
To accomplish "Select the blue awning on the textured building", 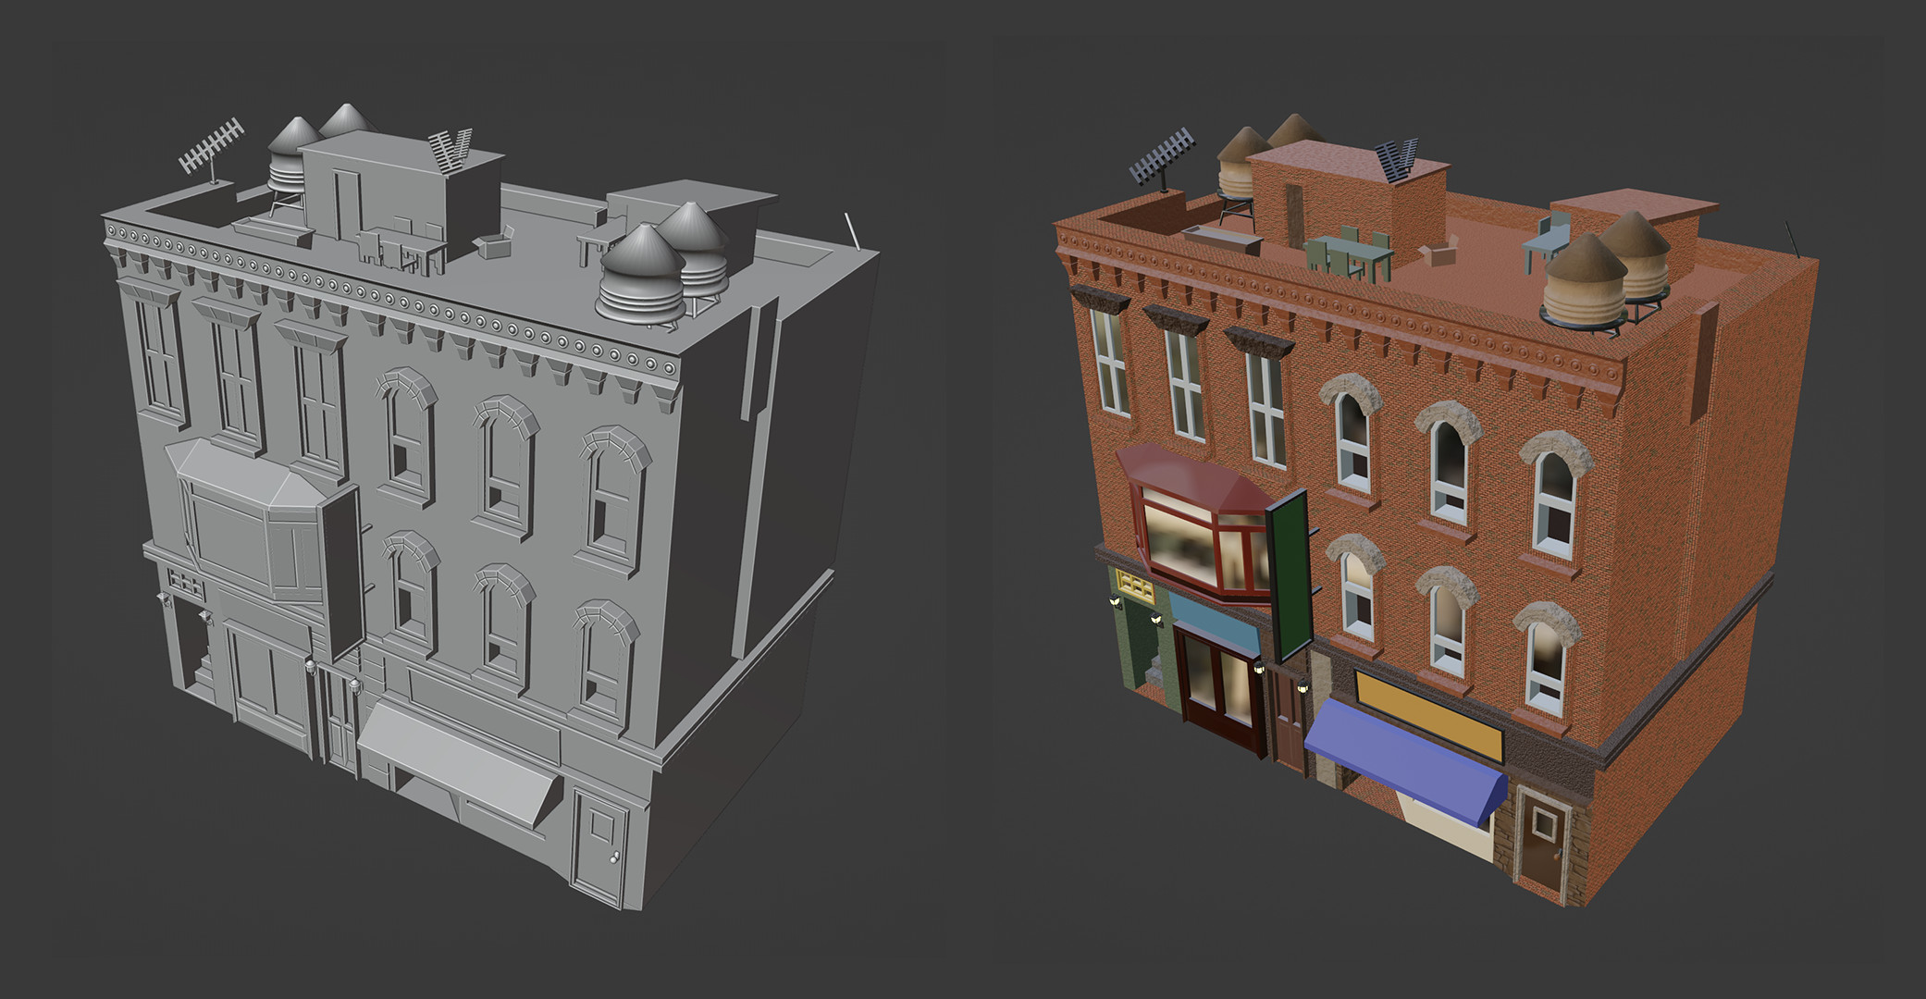I will 1404,760.
